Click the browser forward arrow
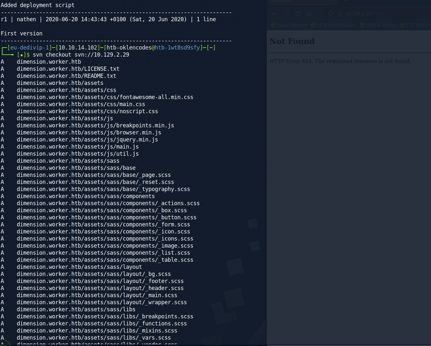 point(286,14)
